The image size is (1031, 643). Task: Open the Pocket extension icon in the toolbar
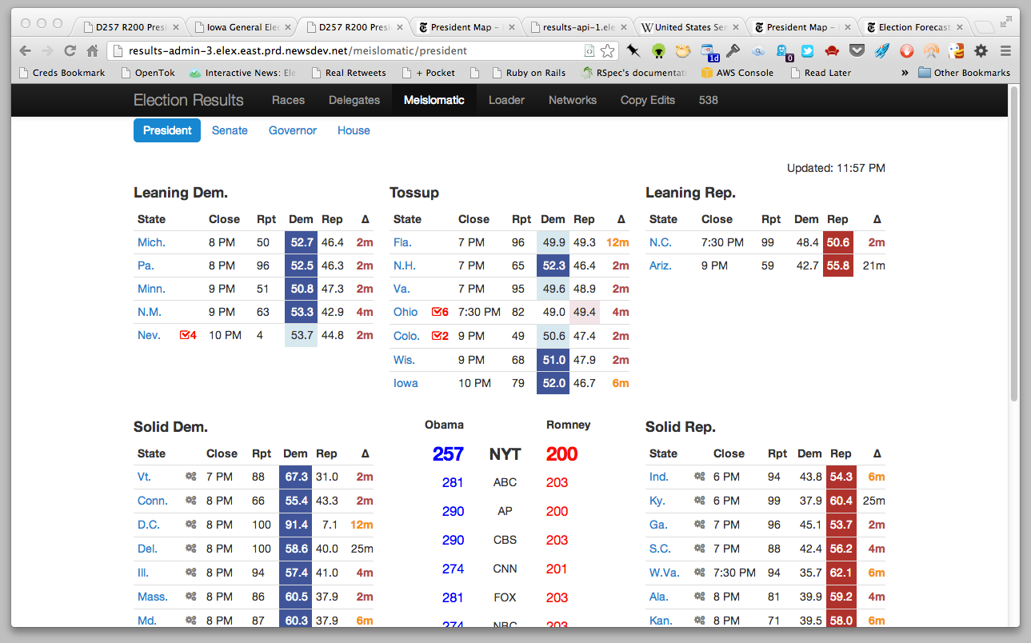(857, 51)
